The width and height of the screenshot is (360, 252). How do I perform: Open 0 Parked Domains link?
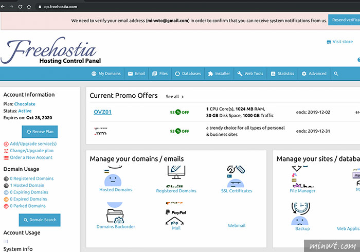[28, 206]
